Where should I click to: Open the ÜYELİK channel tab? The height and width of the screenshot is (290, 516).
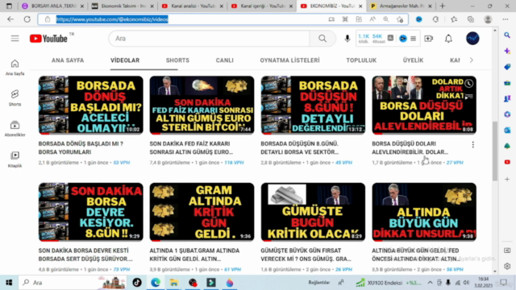413,60
